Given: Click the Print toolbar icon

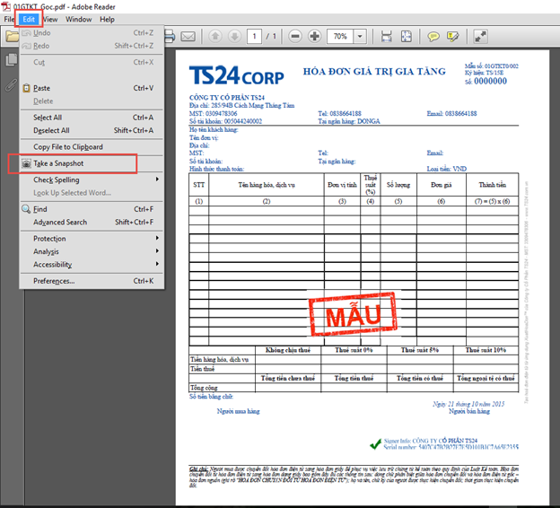Looking at the screenshot, I should pos(170,37).
